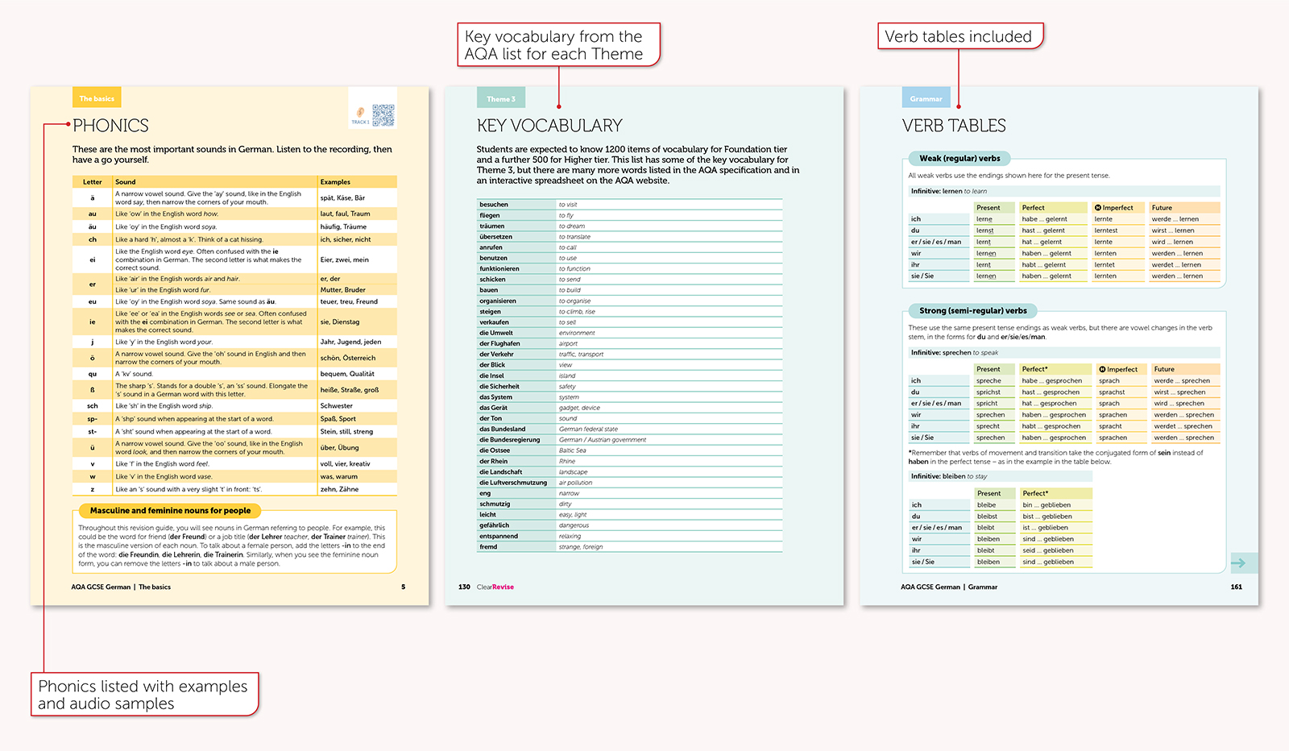Expand the 'Weak (regular) verbs' section
The height and width of the screenshot is (751, 1289).
pos(959,159)
